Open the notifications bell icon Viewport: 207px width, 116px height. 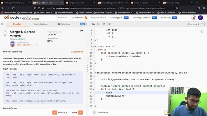(194, 18)
